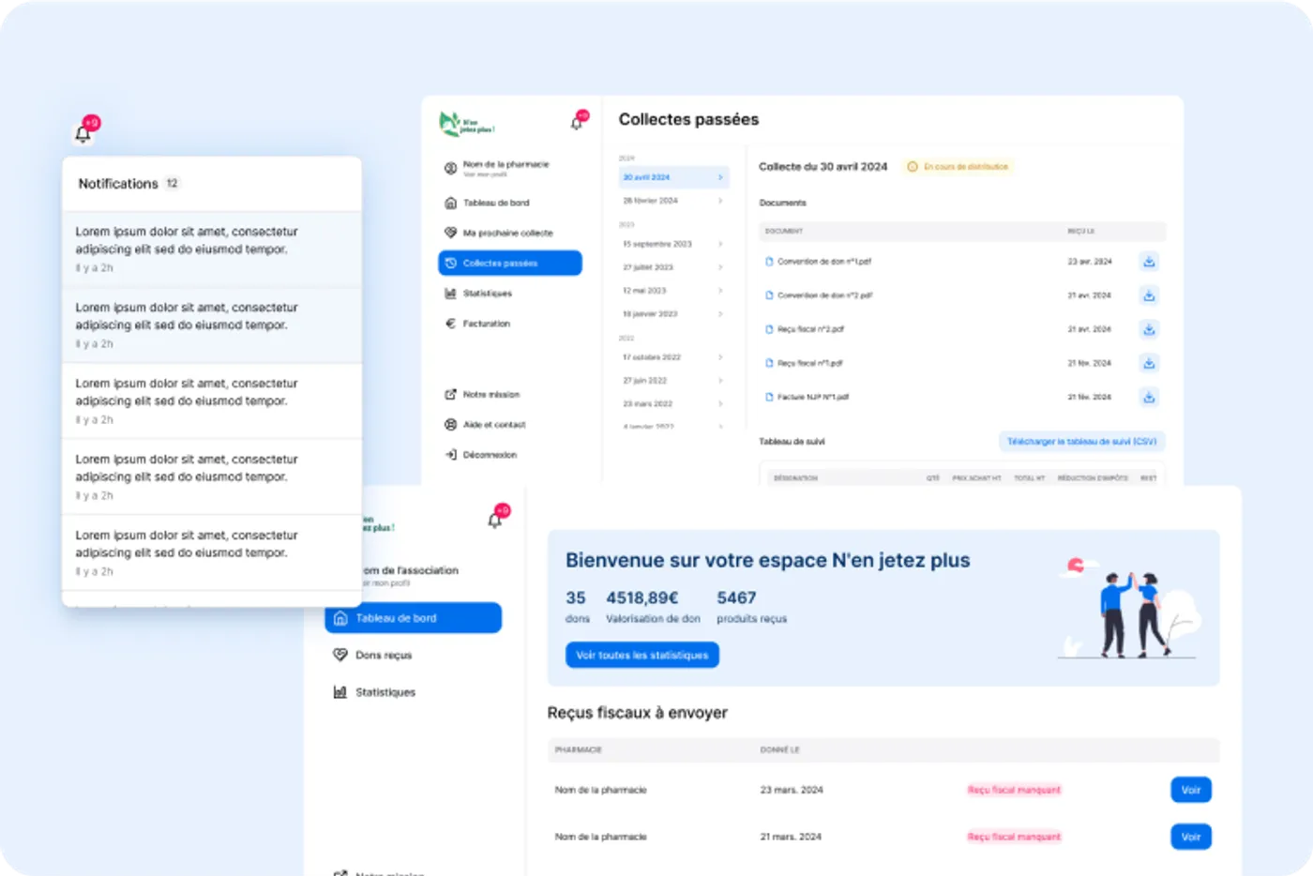This screenshot has height=876, width=1313.
Task: Click the bell icon above the Notifications panel
Action: [x=83, y=134]
